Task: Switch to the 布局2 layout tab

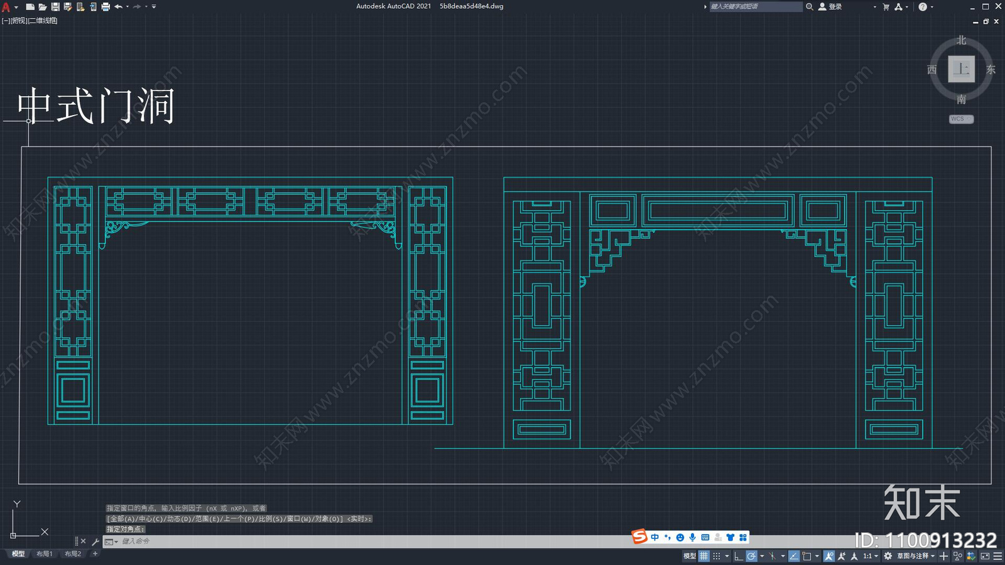Action: click(73, 554)
